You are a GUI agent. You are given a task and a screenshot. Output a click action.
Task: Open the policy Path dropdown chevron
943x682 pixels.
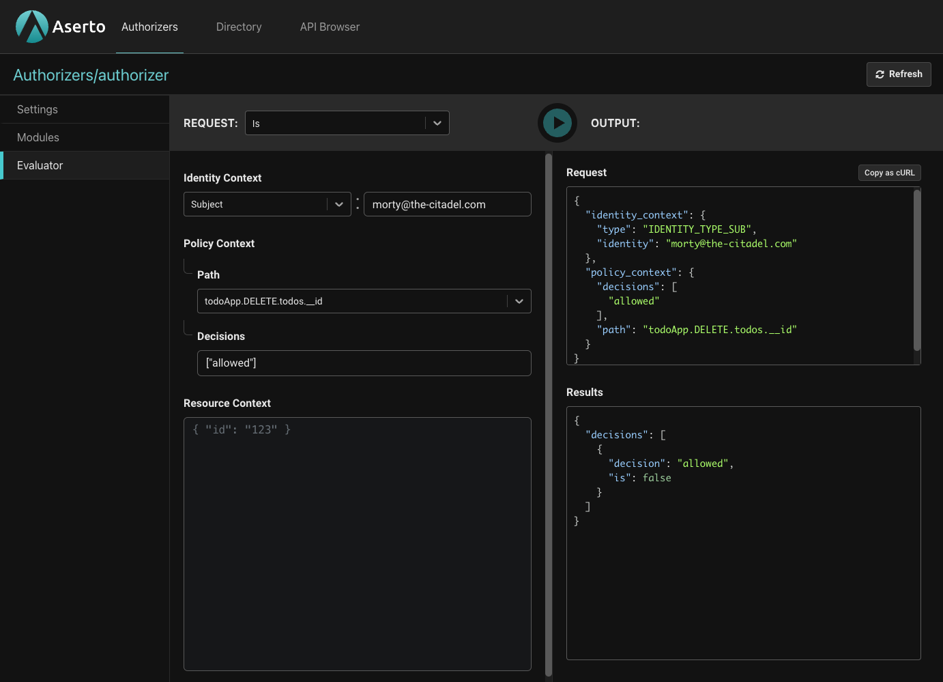(519, 301)
